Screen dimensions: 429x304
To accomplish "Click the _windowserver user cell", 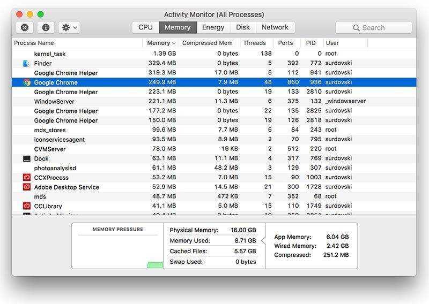I will coord(345,101).
